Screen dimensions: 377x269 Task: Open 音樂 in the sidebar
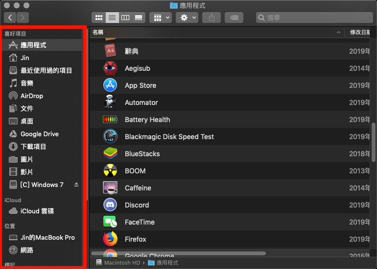tap(42, 83)
